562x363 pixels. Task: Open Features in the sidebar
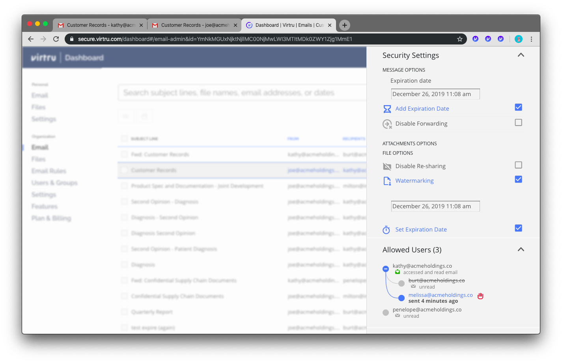[45, 206]
